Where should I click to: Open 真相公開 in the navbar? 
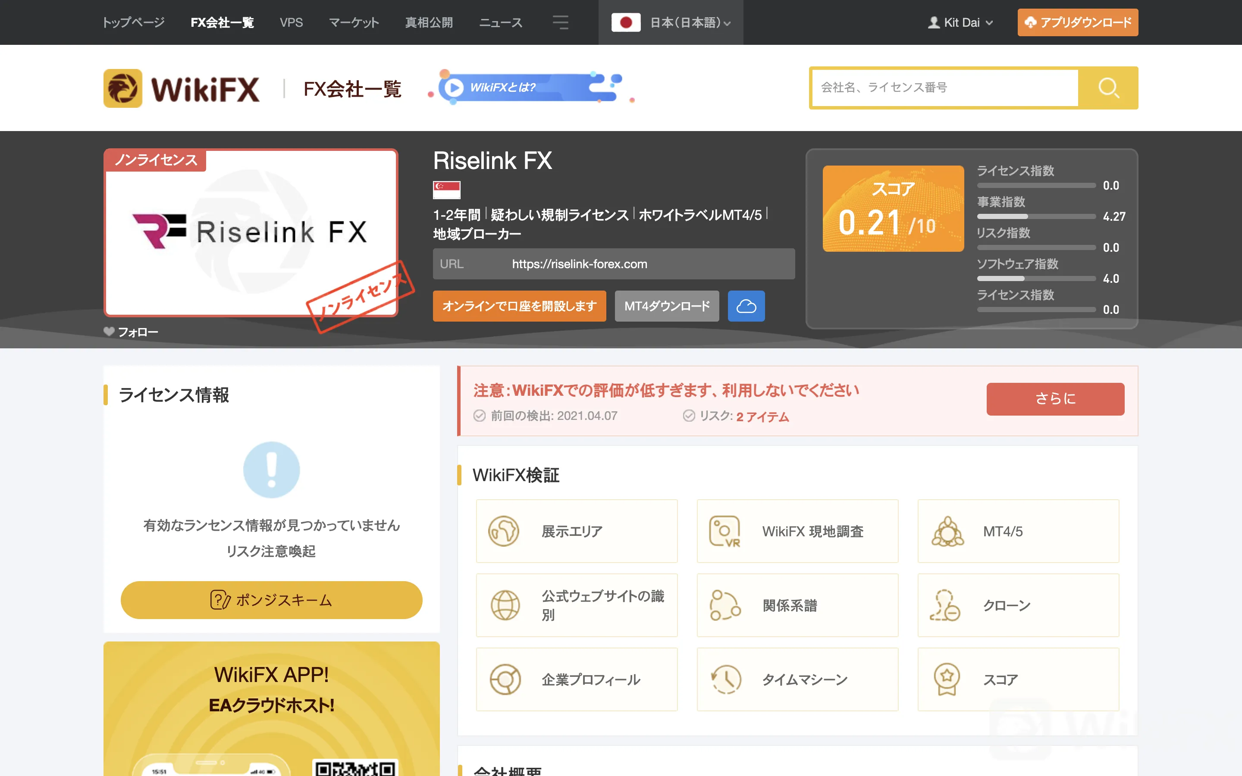[x=429, y=22]
